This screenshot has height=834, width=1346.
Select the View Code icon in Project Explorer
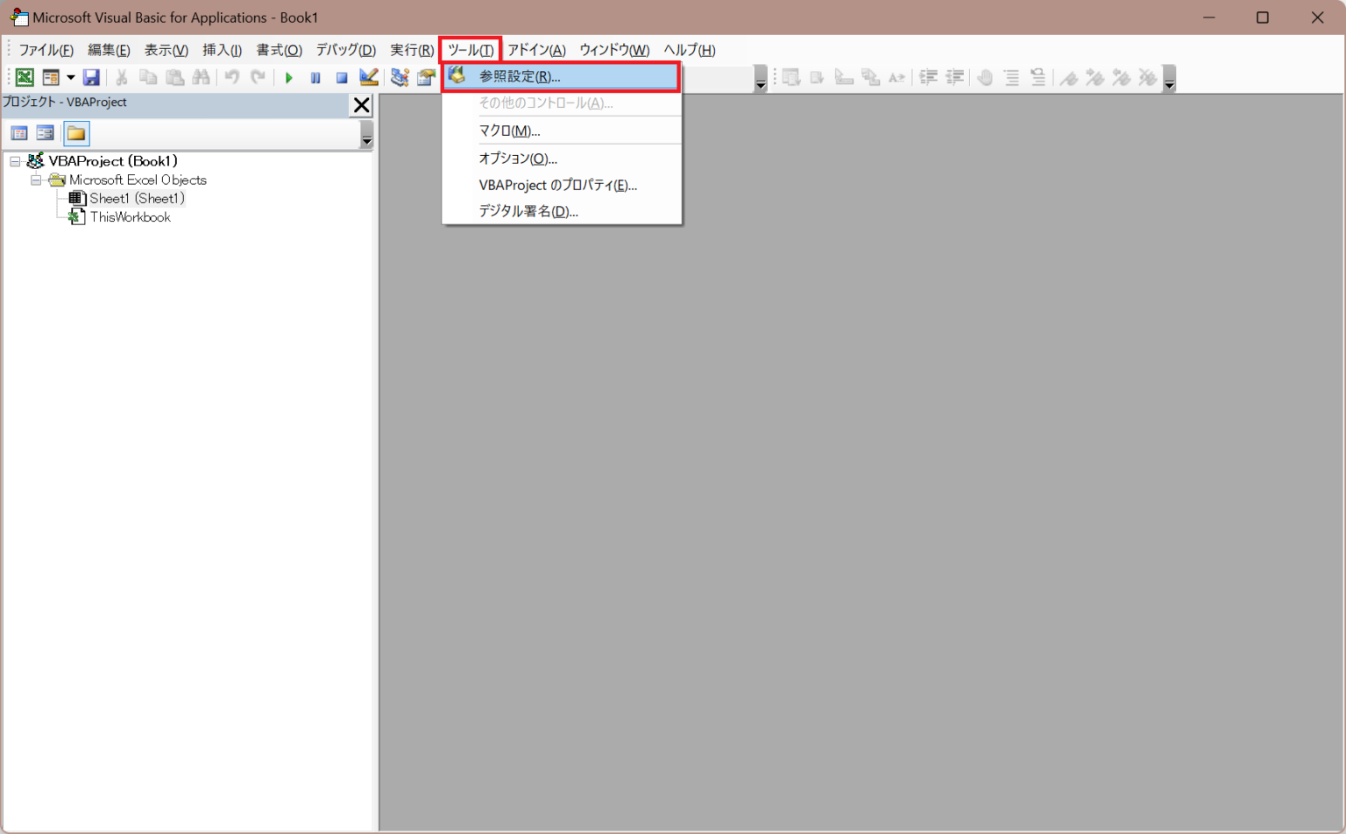click(18, 132)
